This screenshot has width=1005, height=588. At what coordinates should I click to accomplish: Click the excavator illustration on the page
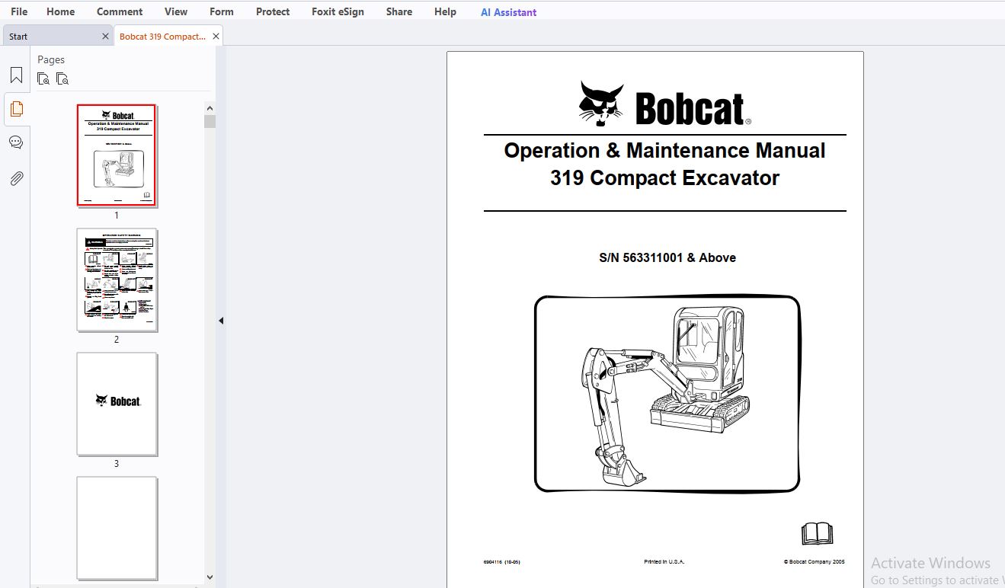(667, 394)
